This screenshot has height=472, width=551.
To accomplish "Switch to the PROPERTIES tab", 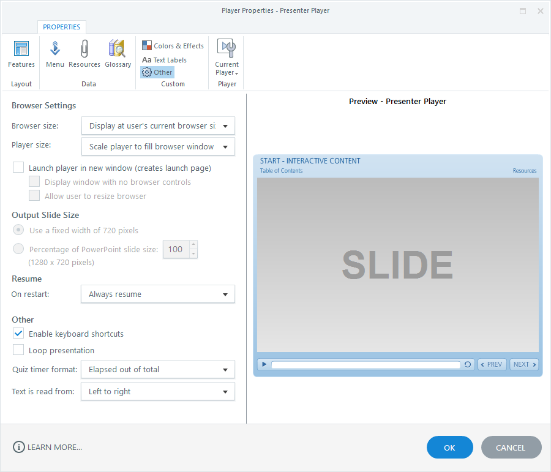I will tap(61, 27).
